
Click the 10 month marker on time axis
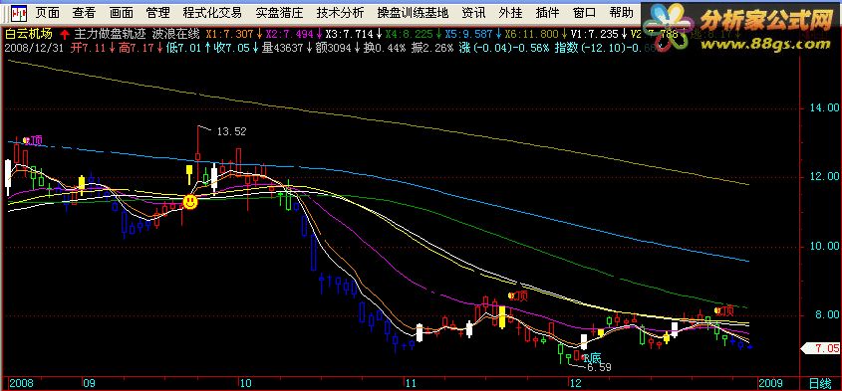245,384
